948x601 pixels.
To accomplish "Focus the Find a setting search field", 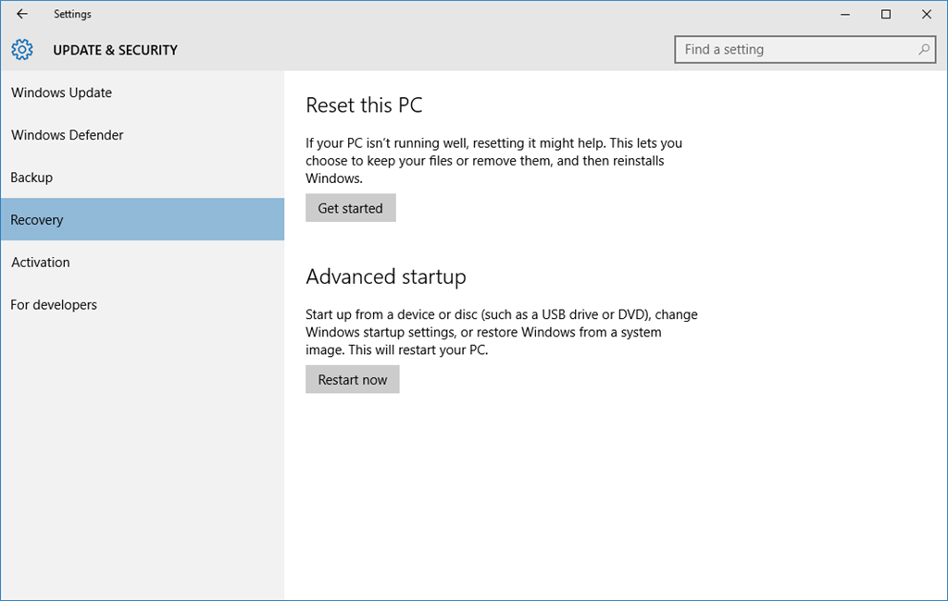I will click(x=805, y=50).
